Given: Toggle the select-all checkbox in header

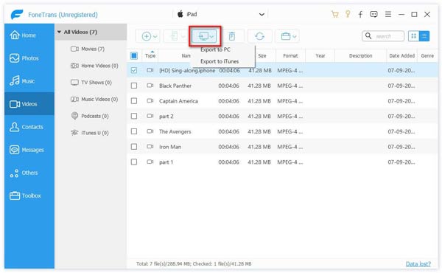Looking at the screenshot, I should 134,55.
